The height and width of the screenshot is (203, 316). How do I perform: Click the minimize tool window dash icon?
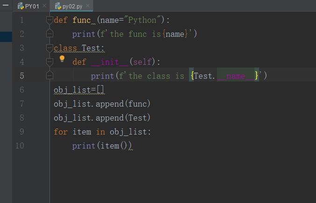6,5
